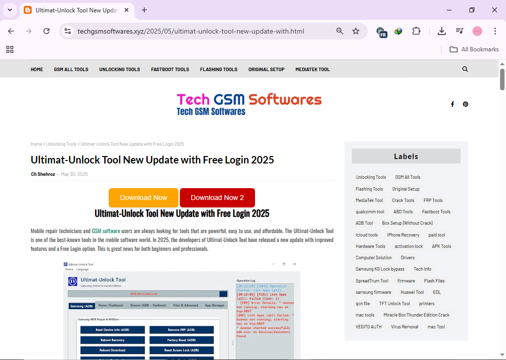Viewport: 506px width, 360px height.
Task: Show browser downloads
Action: pos(441,31)
